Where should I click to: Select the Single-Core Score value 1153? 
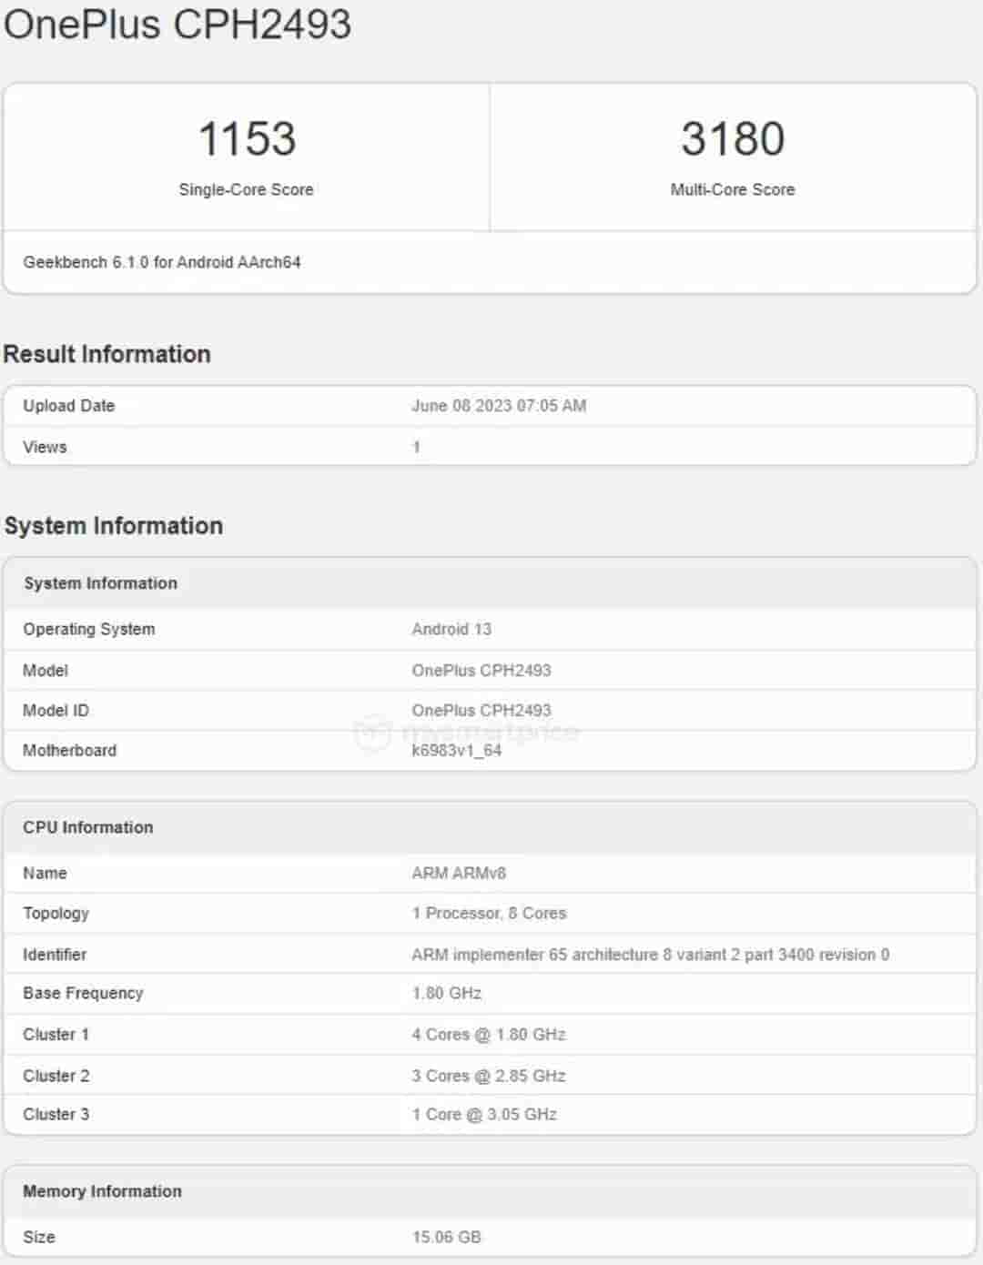[x=247, y=138]
